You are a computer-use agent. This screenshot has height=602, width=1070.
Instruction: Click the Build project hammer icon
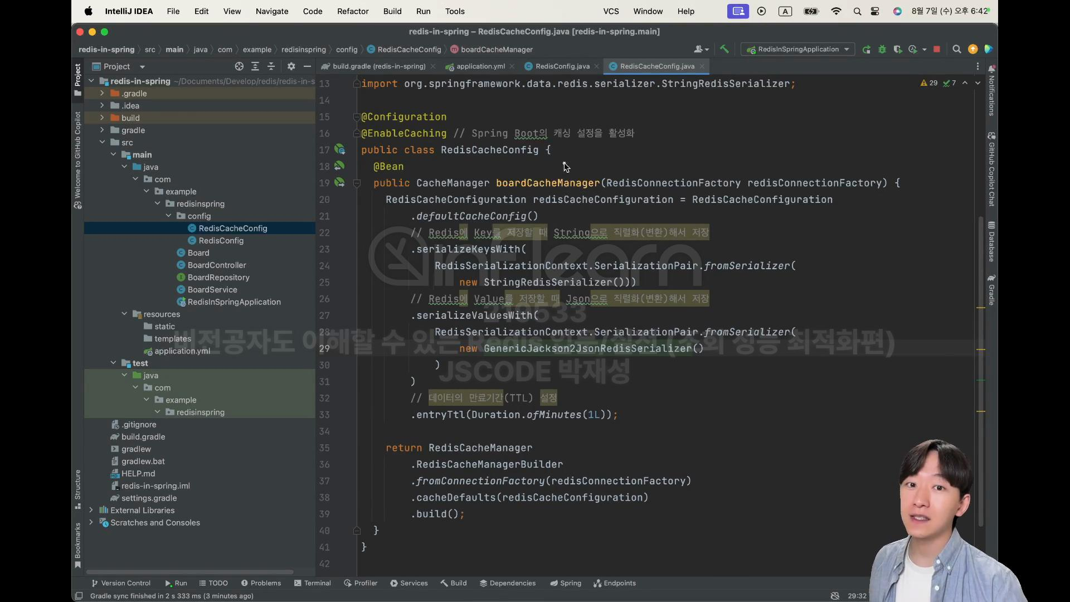(724, 49)
